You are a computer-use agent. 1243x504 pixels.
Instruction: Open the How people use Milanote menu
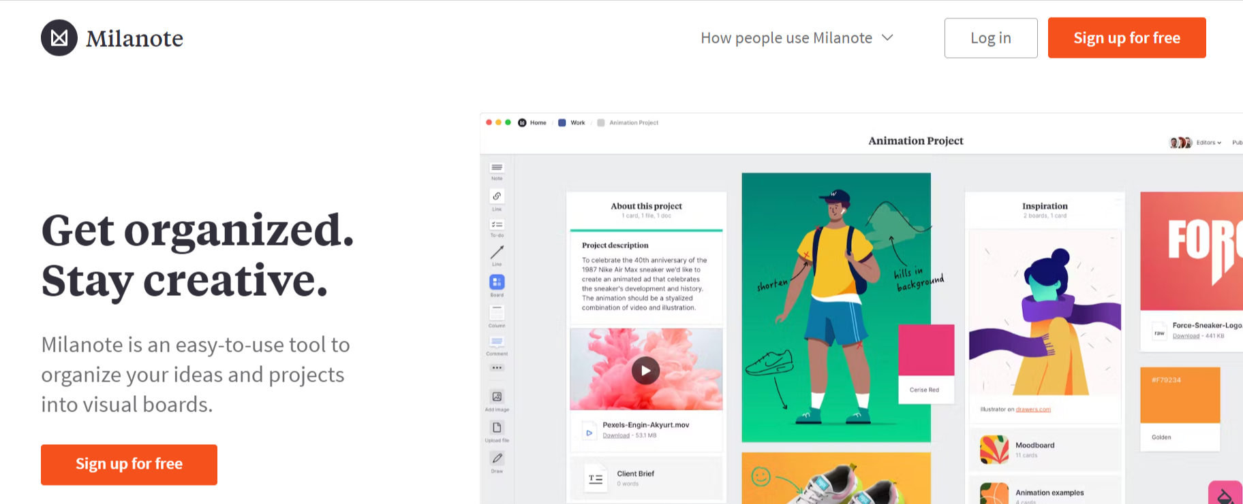coord(797,38)
